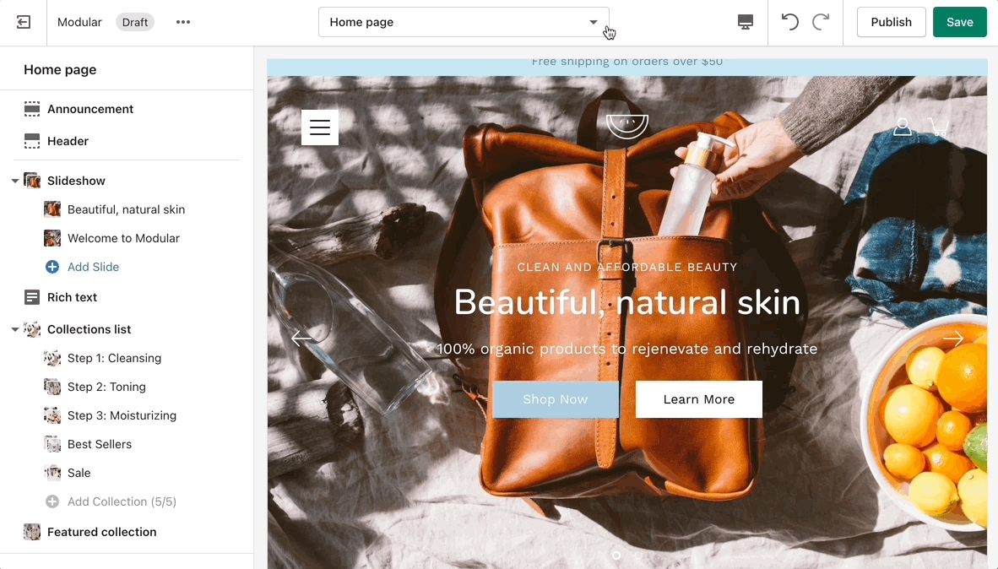
Task: Open the three-dot more actions menu
Action: click(x=183, y=23)
